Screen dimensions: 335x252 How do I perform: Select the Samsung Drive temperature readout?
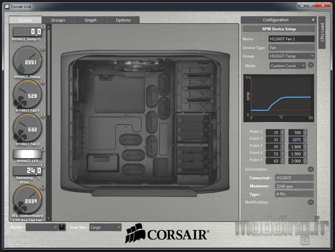coord(28,171)
